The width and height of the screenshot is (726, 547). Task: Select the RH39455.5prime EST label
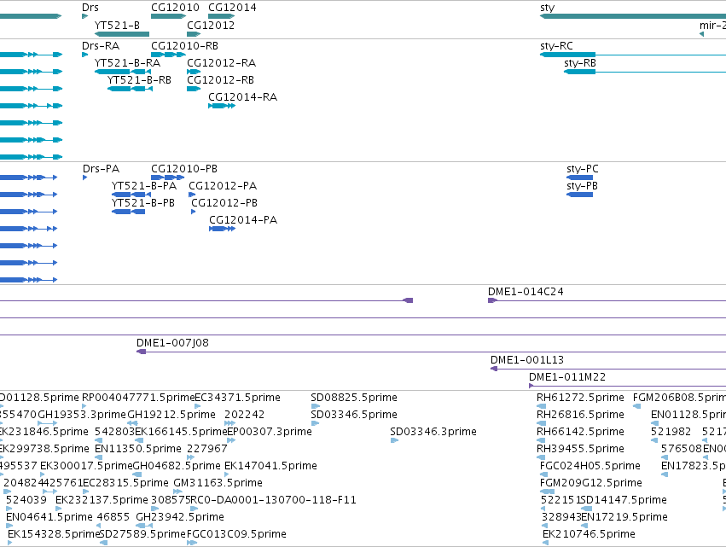[580, 449]
